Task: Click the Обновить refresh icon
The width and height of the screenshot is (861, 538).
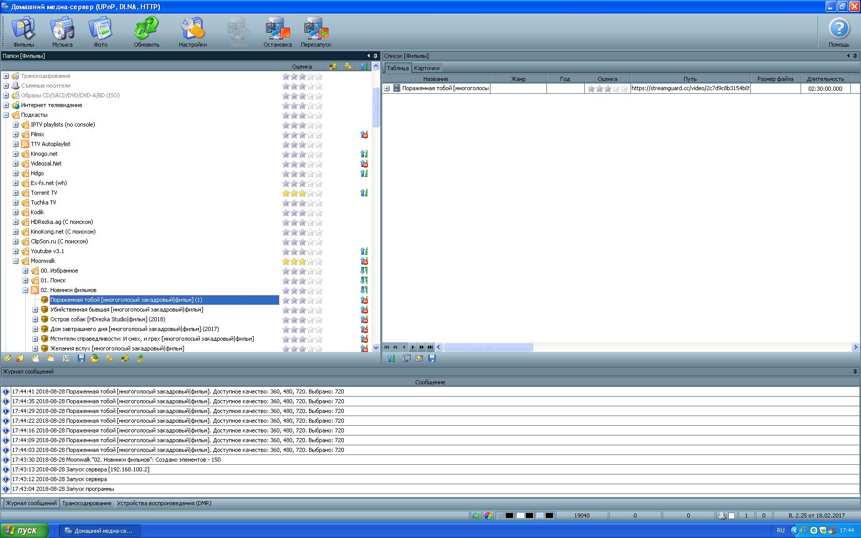Action: (x=147, y=32)
